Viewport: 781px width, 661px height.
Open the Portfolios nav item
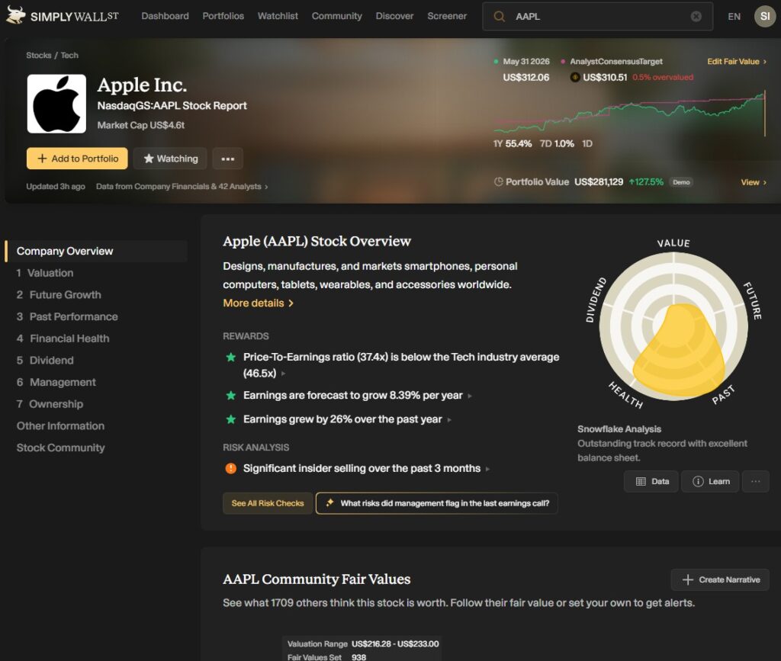pos(223,16)
